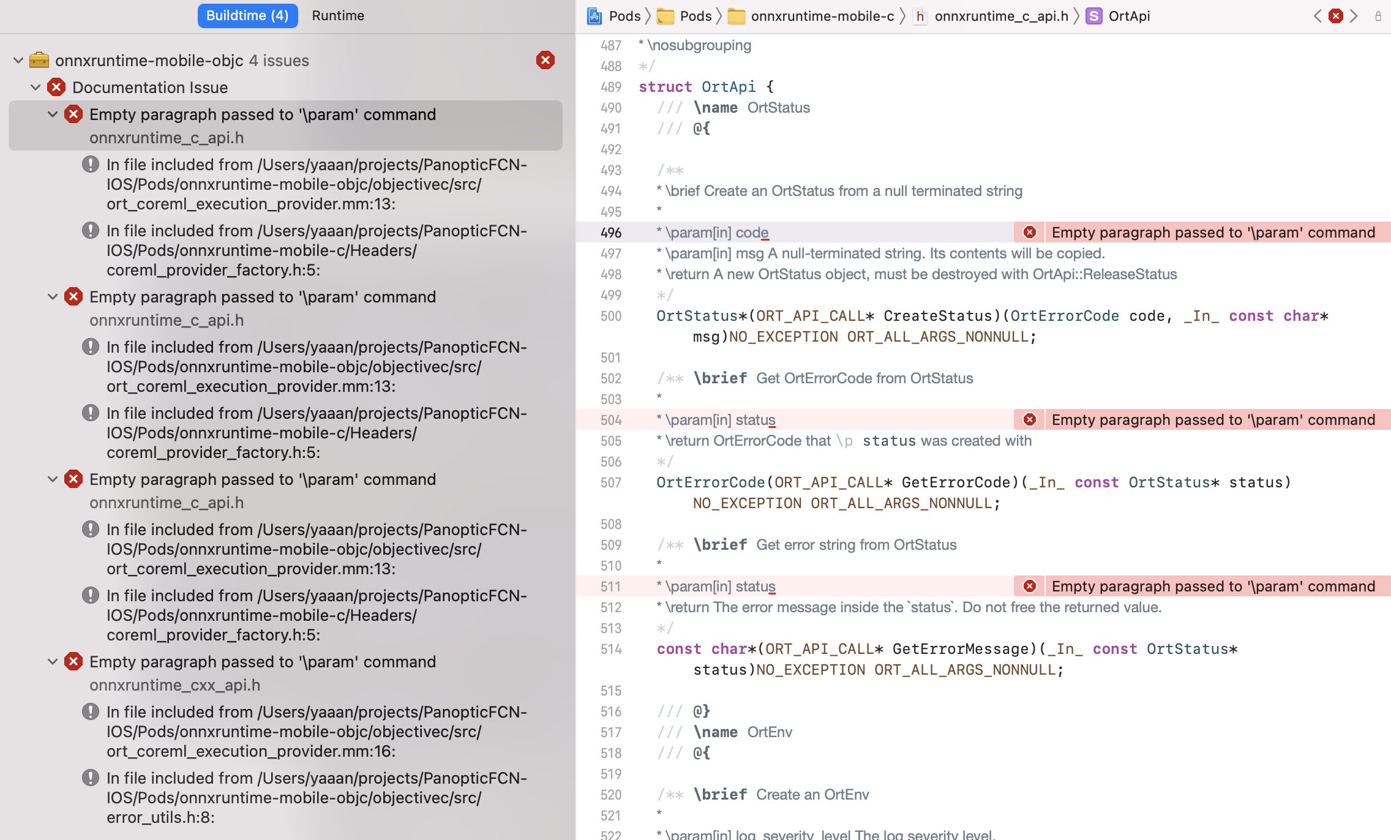Collapse the selected Empty paragraph issue
Screen dimensions: 1391x840
click(52, 114)
